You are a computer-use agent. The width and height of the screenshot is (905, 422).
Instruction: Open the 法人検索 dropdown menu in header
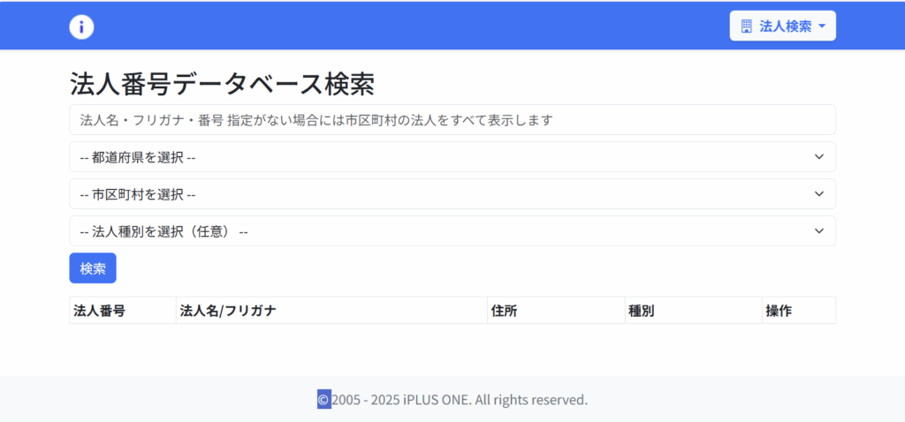(x=783, y=26)
